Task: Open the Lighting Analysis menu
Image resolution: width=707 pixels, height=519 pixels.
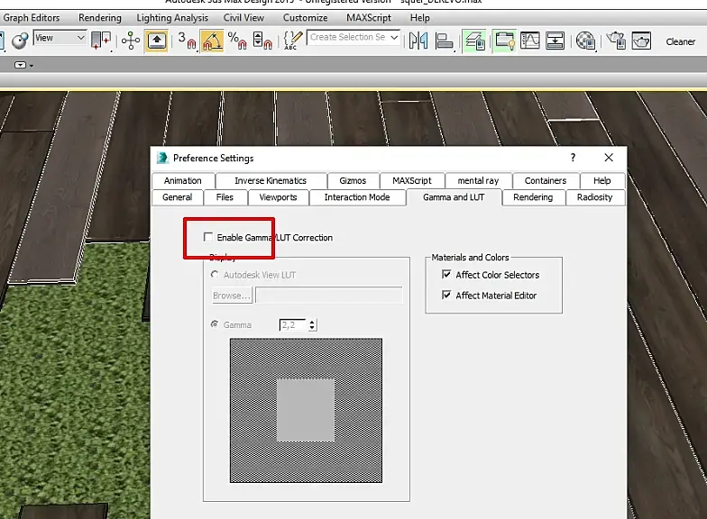Action: [172, 18]
